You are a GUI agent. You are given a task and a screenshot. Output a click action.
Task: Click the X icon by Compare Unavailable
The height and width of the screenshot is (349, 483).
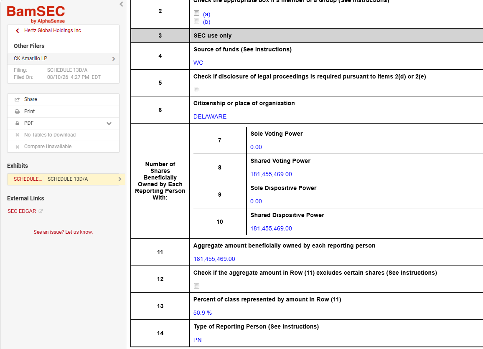pos(17,147)
